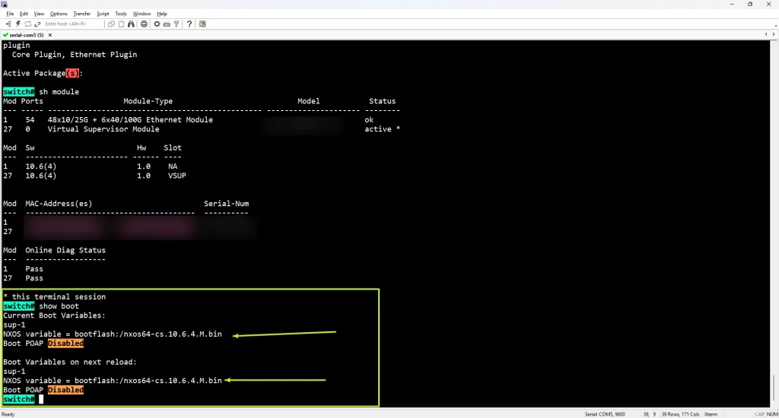
Task: Click 'Core Plugin, Ethernet Plugin' line
Action: click(75, 55)
